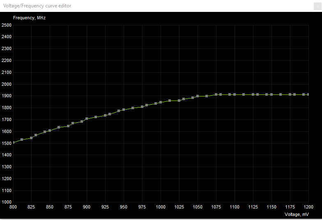322x220 pixels.
Task: Pick the curve point midway at 912 mV
Action: (x=96, y=117)
